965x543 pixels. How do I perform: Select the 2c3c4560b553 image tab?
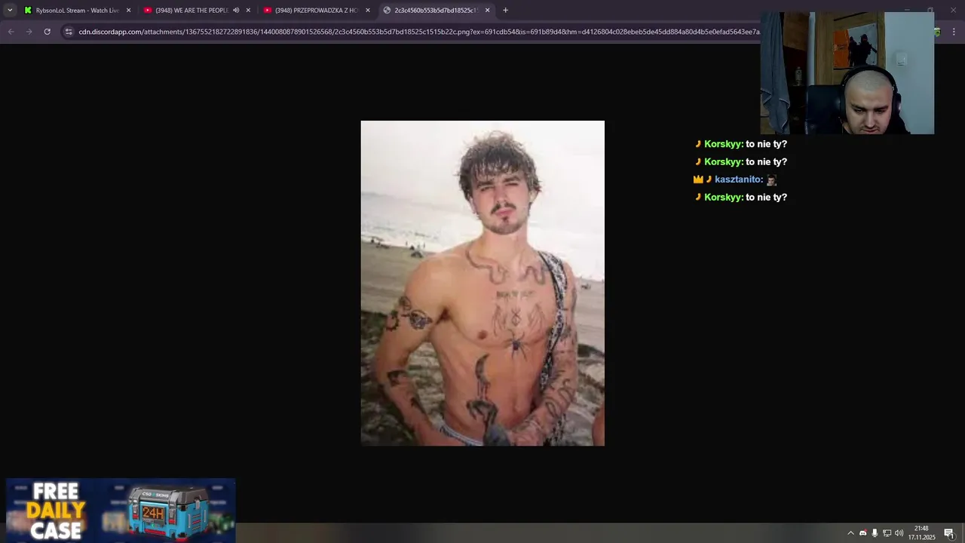pos(436,10)
